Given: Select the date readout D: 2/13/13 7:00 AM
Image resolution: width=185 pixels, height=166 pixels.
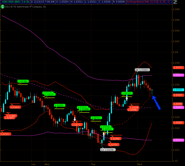Looking at the screenshot, I should pos(43,2).
